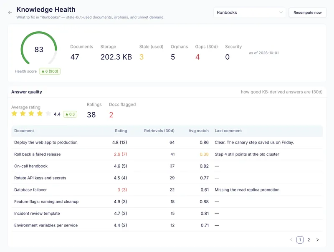Viewport: 334px width, 252px height.
Task: Click the health score gauge showing 83
Action: pos(39,48)
